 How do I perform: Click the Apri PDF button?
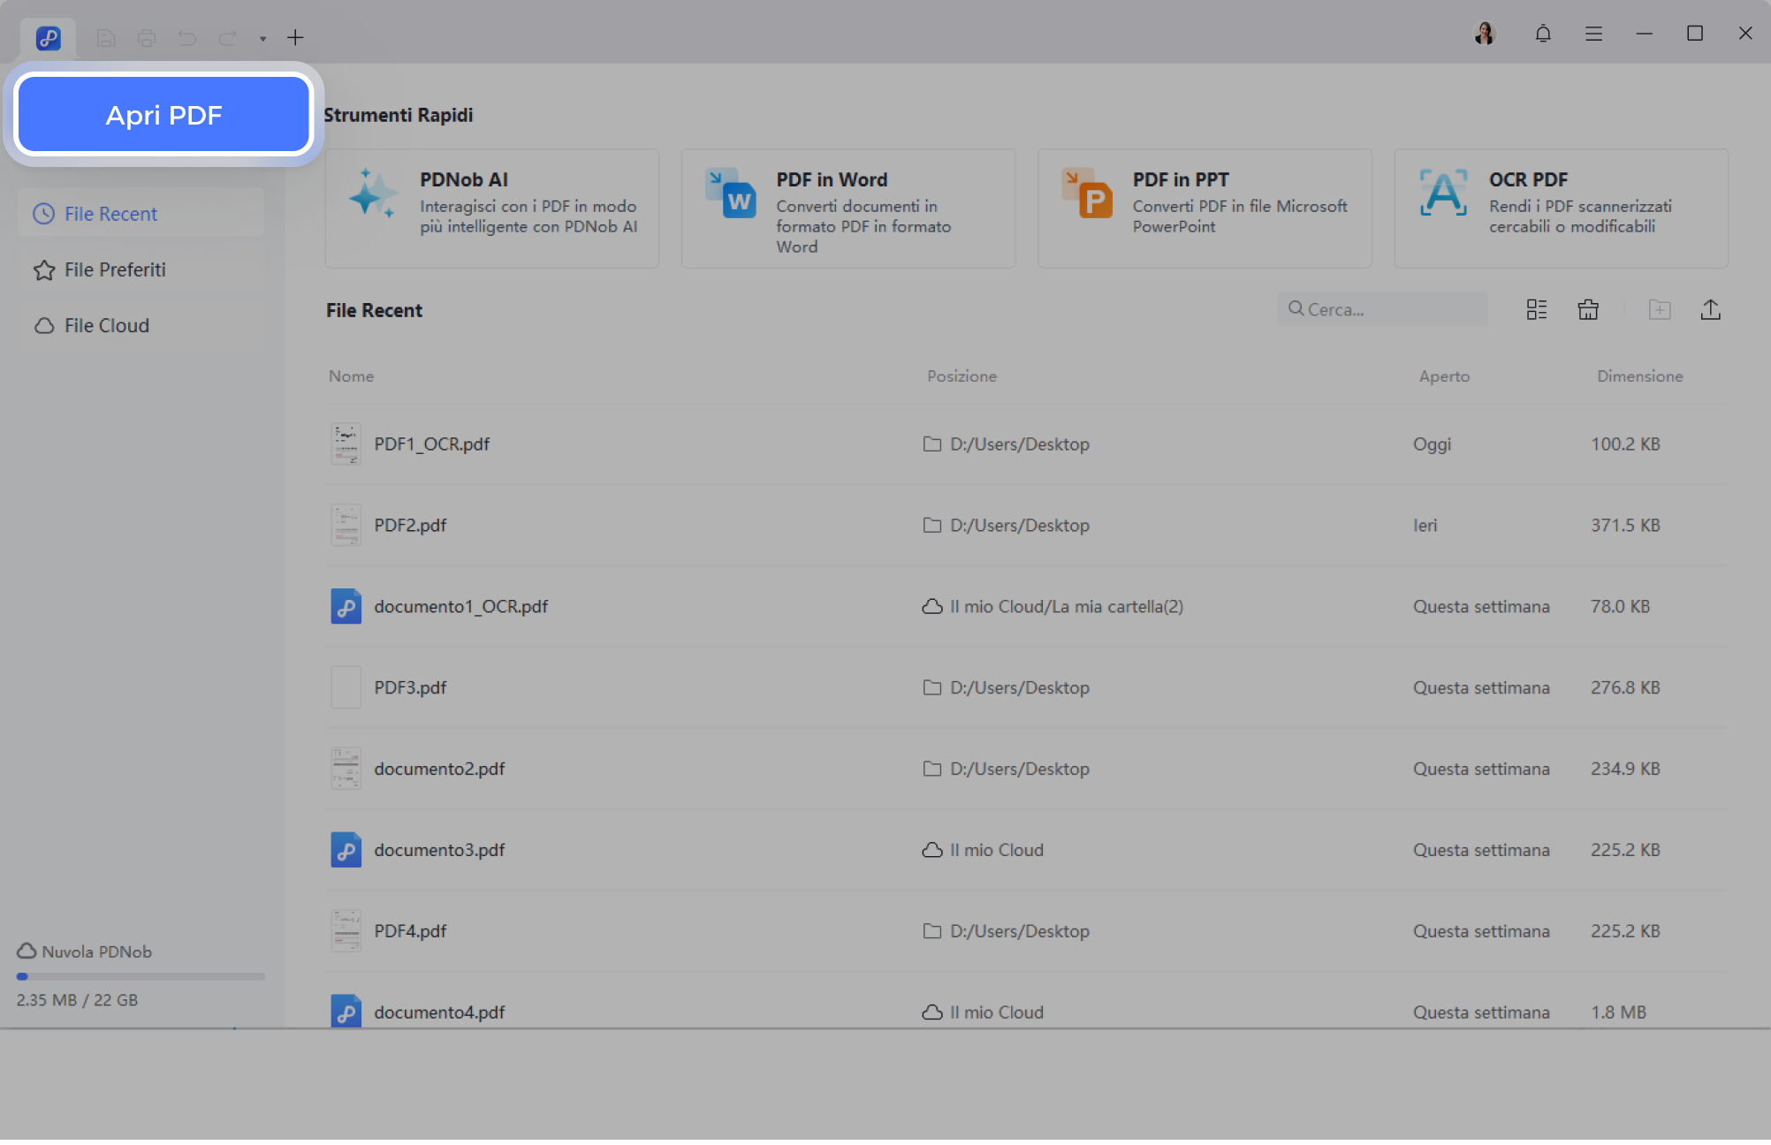click(x=163, y=114)
